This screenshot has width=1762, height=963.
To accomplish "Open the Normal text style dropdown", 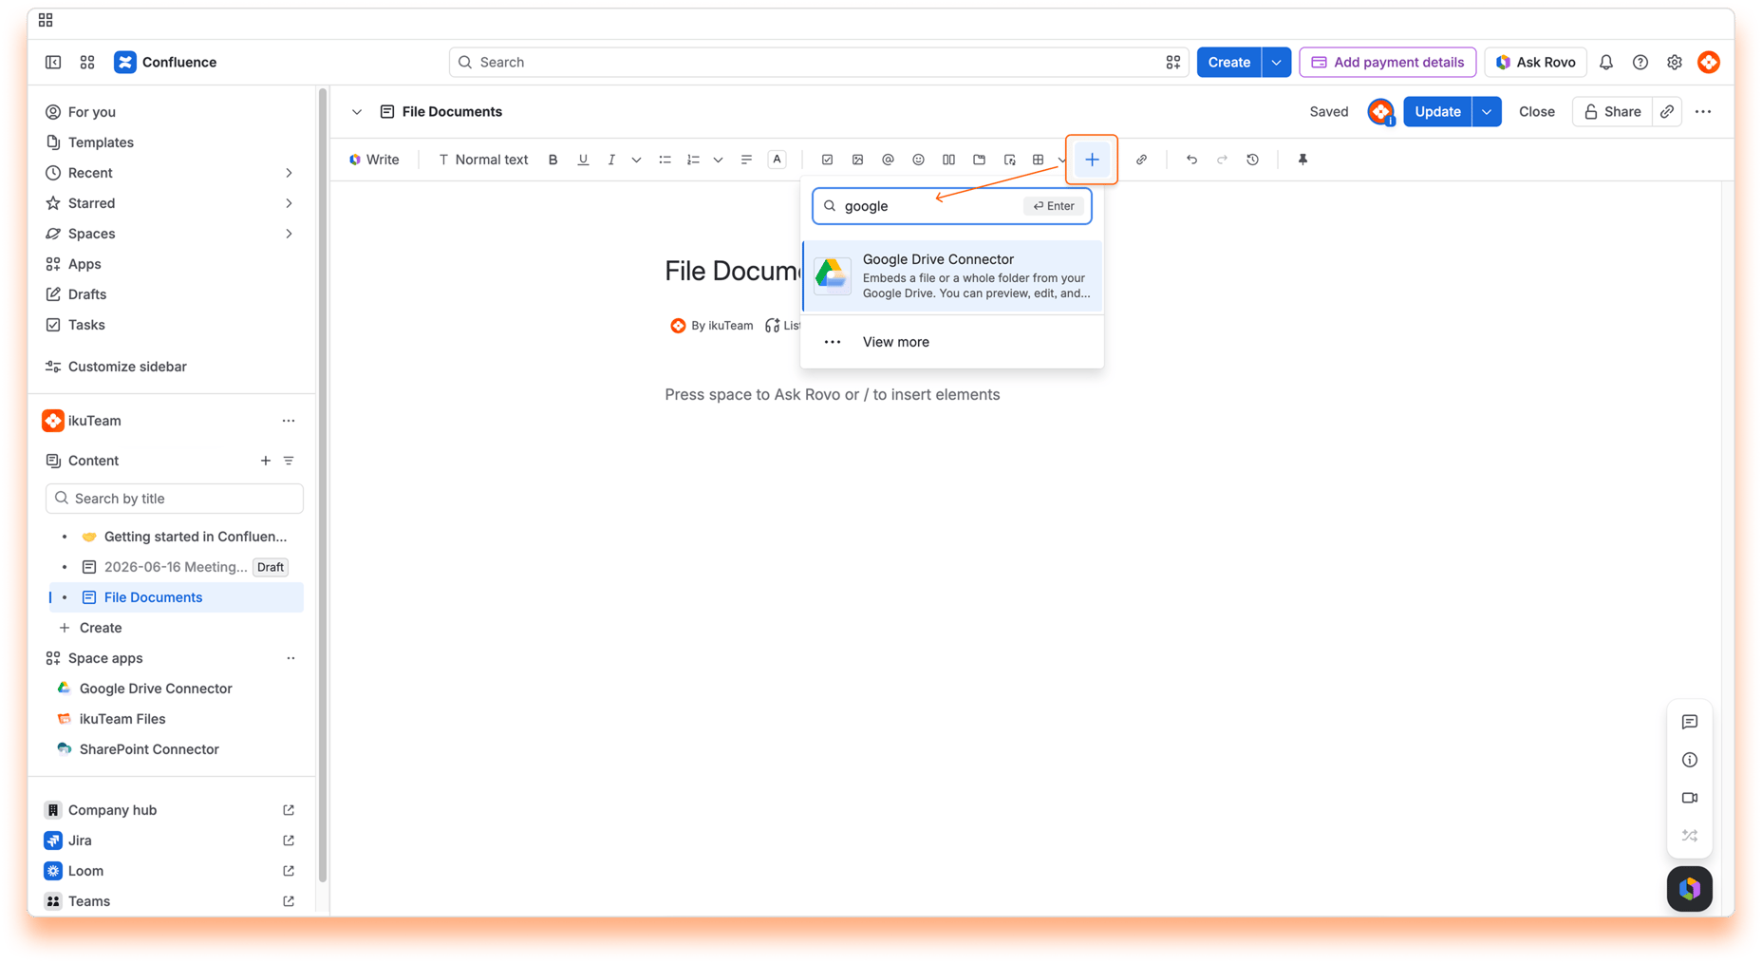I will [x=482, y=160].
